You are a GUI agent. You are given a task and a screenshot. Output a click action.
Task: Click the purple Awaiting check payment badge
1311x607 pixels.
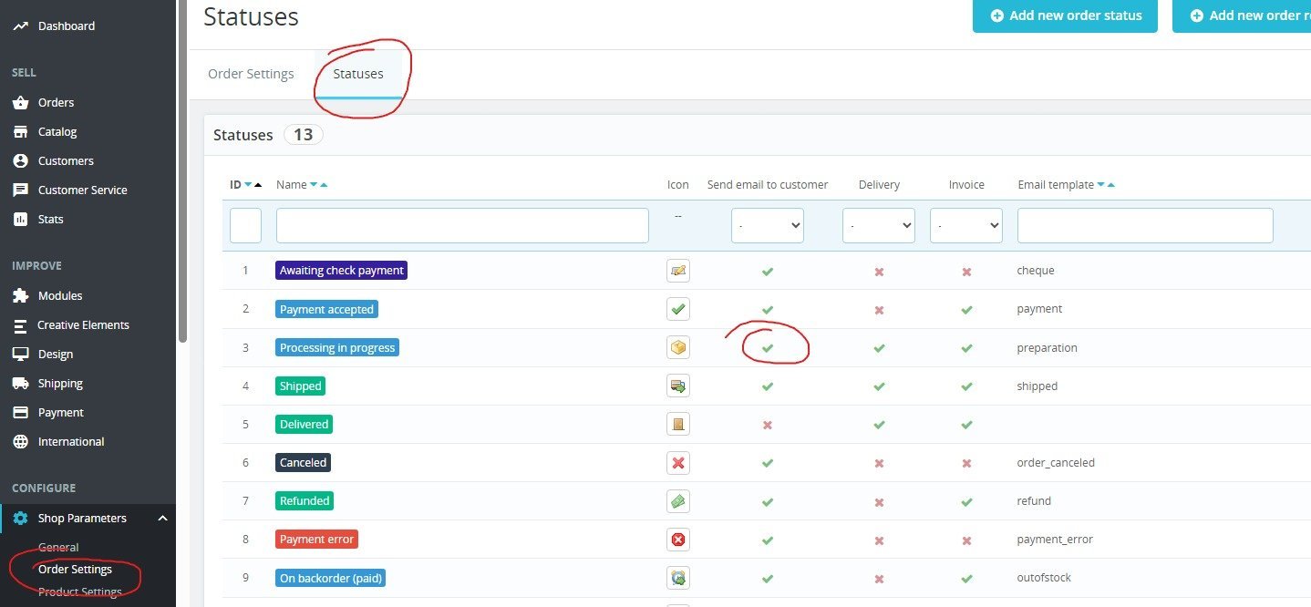341,271
